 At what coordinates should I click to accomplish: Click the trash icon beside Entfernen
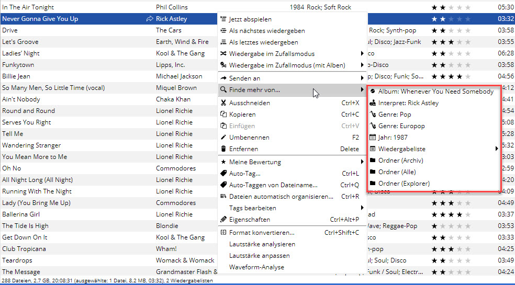tap(223, 149)
